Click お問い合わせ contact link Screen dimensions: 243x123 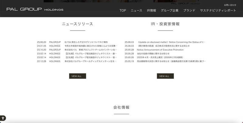pos(230,5)
